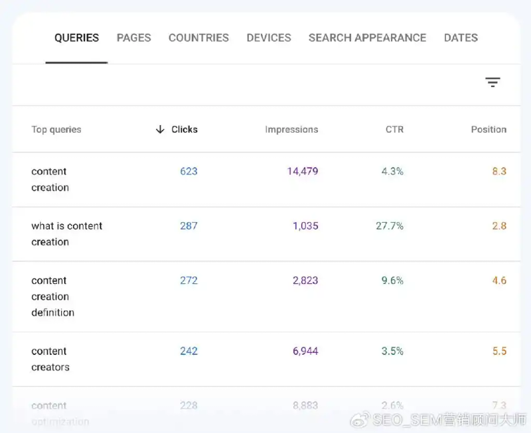
Task: Click the sort arrow beside Clicks
Action: click(x=159, y=129)
